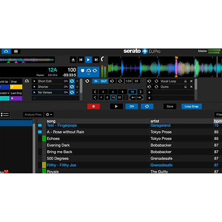Show larger sizes with upper row right chevron
The height and width of the screenshot is (222, 222).
[141, 92]
